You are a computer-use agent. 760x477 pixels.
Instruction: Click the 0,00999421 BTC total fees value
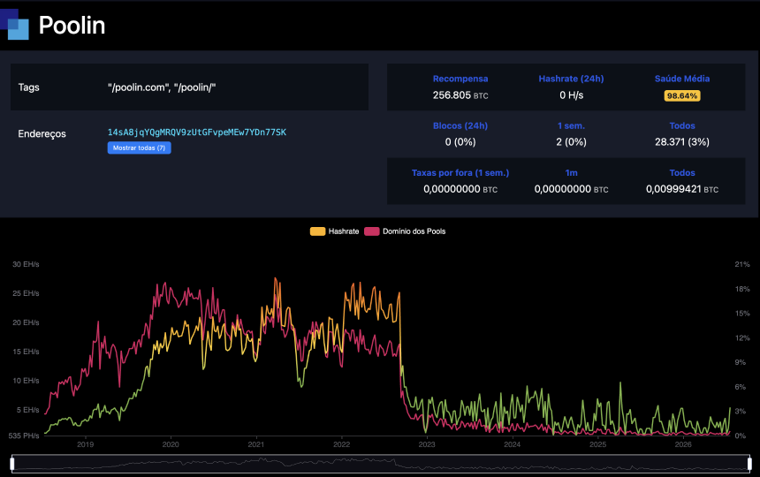pyautogui.click(x=682, y=189)
